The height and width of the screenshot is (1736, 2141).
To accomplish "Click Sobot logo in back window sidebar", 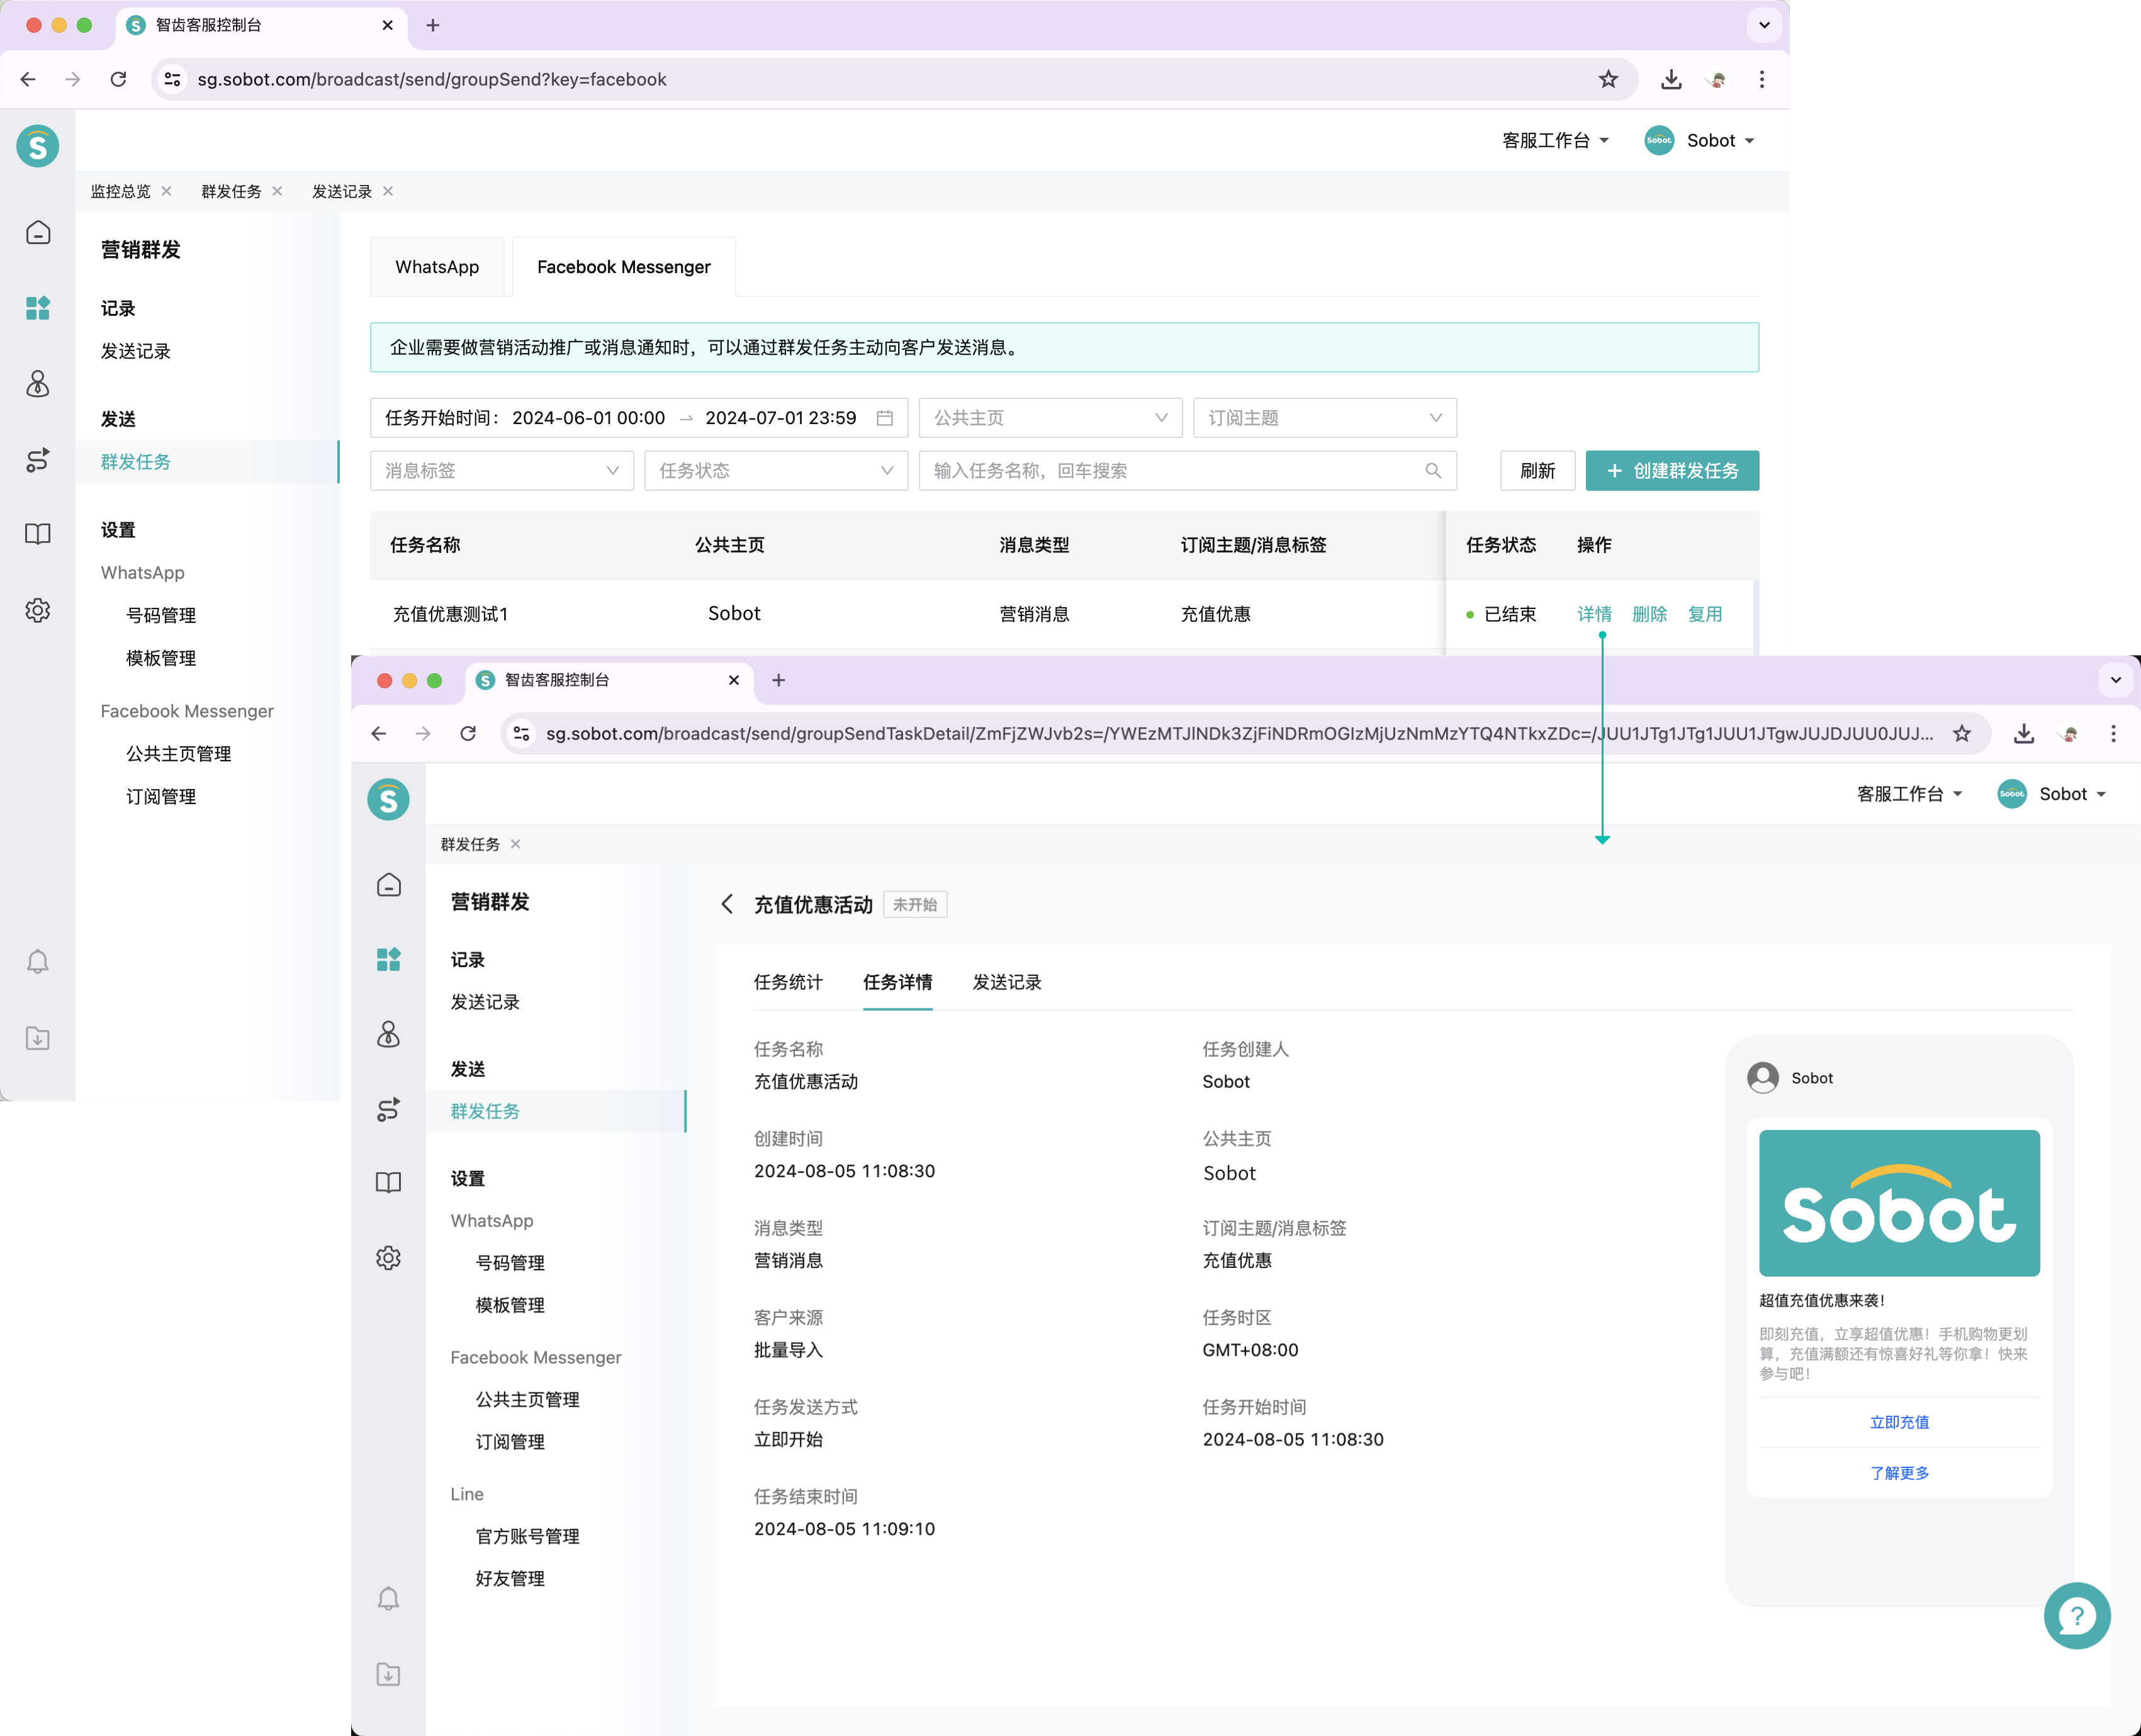I will click(38, 146).
